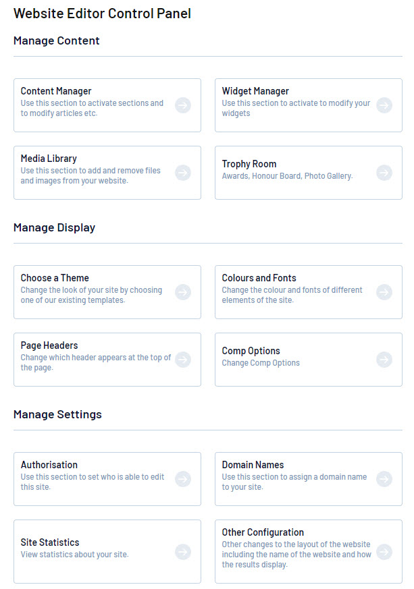
Task: Open the Authorisation settings title
Action: point(49,465)
